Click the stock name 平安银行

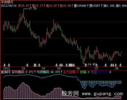coord(7,2)
